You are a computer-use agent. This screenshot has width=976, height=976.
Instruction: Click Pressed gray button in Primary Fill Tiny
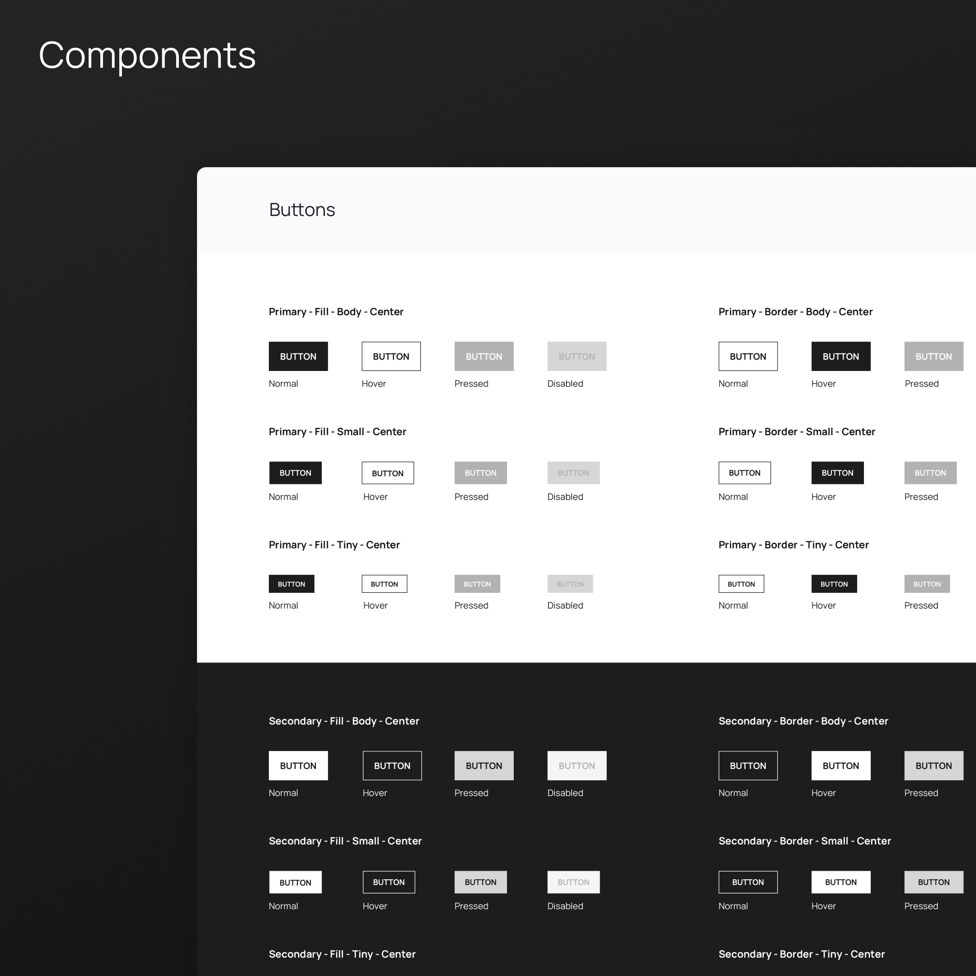pos(477,584)
